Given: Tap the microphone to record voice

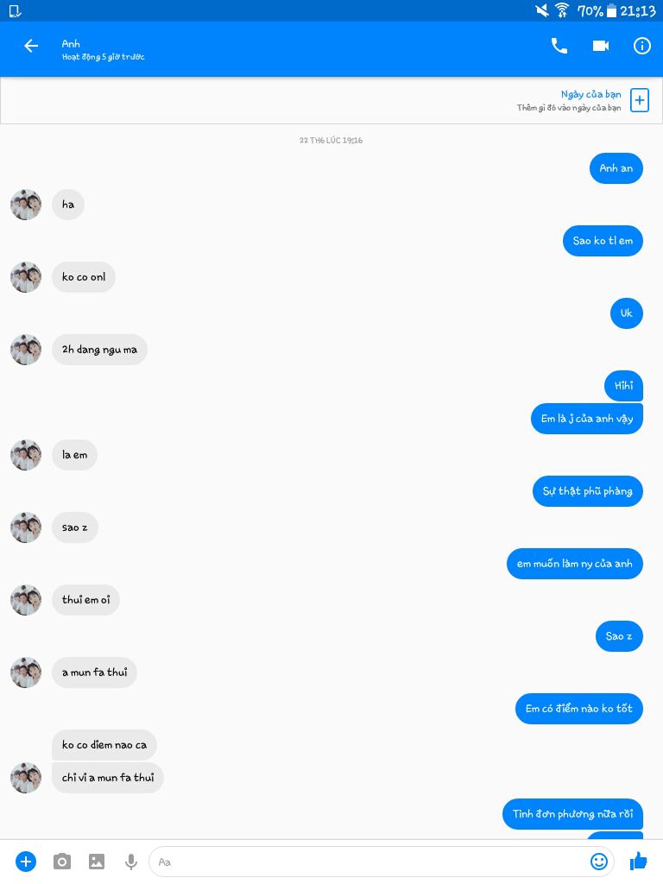Looking at the screenshot, I should pos(131,862).
